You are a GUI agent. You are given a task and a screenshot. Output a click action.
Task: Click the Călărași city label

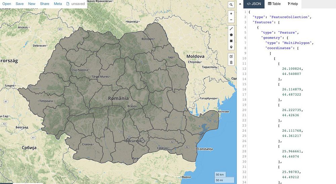tap(162, 148)
